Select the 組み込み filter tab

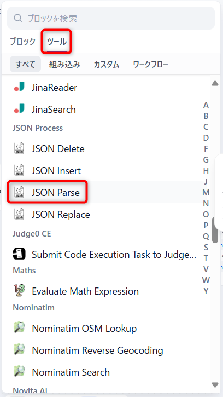[x=64, y=64]
